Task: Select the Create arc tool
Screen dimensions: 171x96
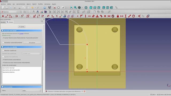Action: 11,16
